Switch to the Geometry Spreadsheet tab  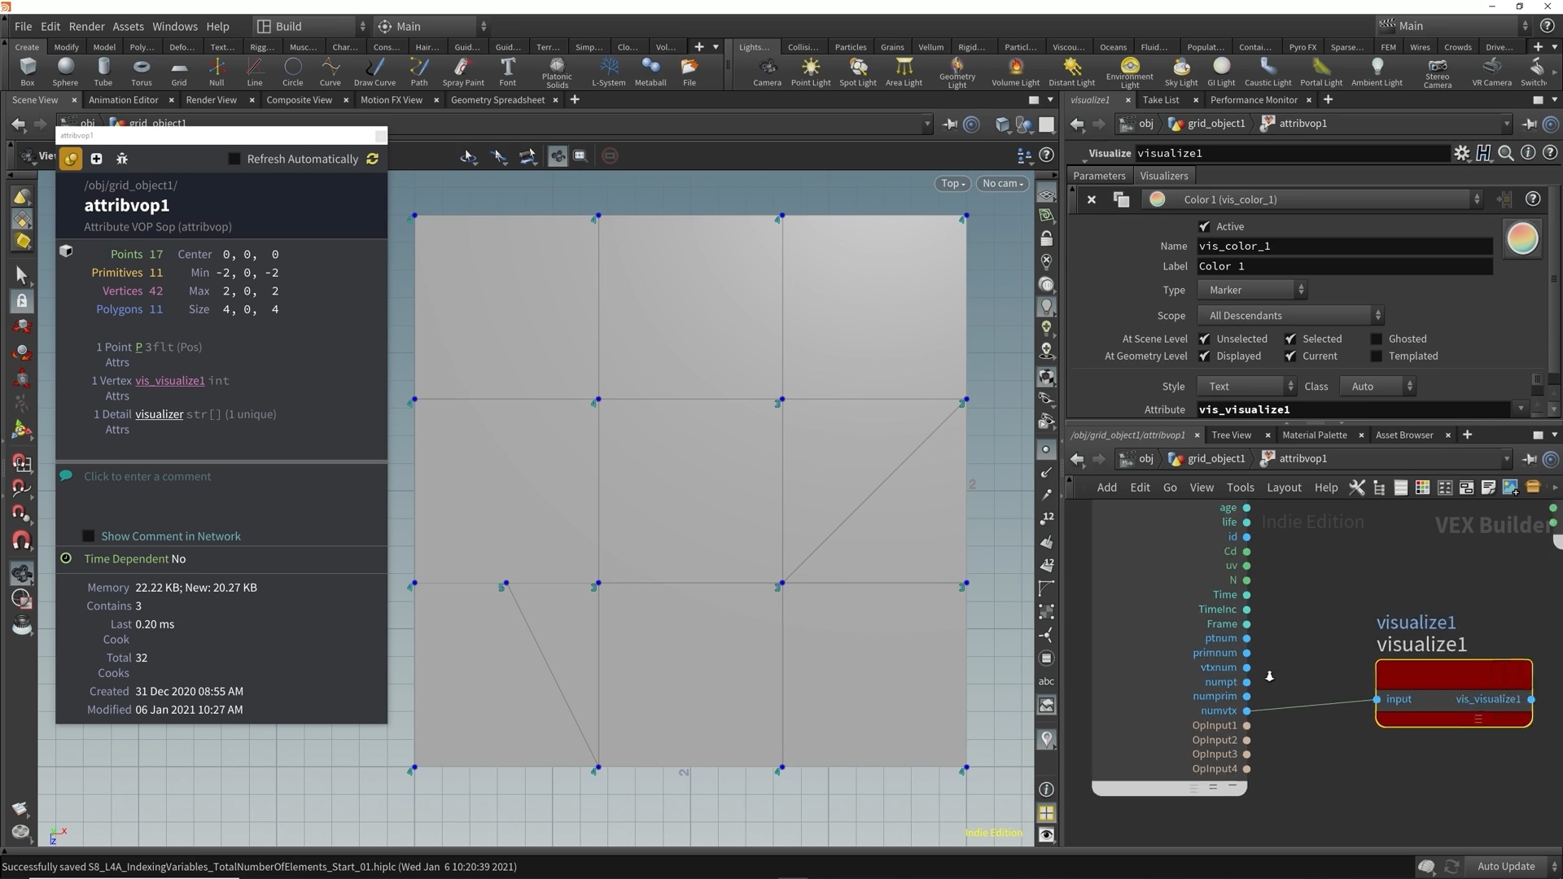(x=497, y=100)
